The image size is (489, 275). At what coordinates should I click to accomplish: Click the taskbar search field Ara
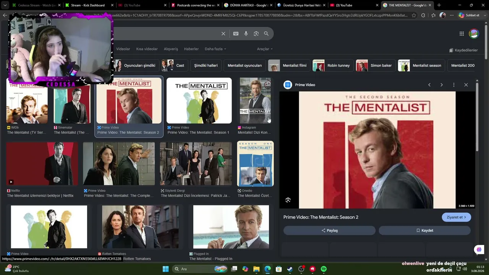pyautogui.click(x=200, y=269)
